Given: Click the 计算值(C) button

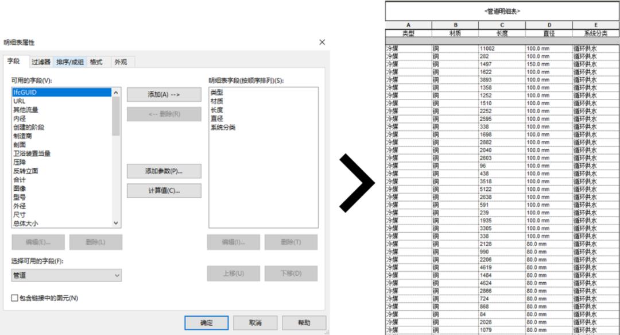Looking at the screenshot, I should pos(163,190).
